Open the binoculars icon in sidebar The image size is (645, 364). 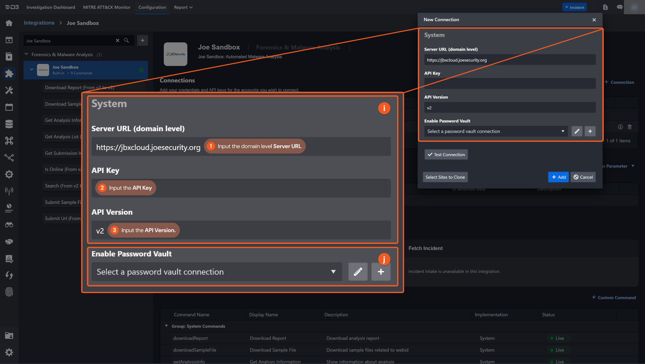coord(9,225)
